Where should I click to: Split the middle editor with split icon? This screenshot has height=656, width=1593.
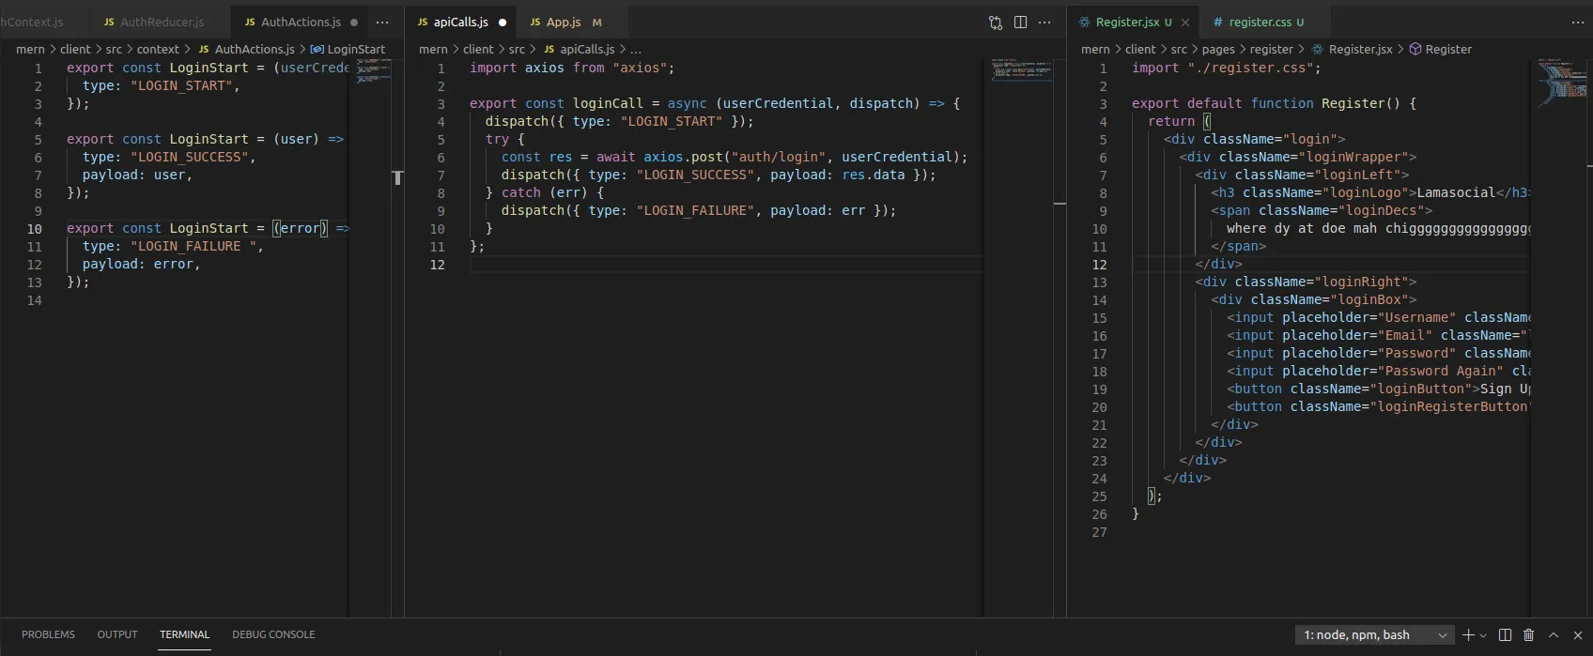[x=1020, y=23]
